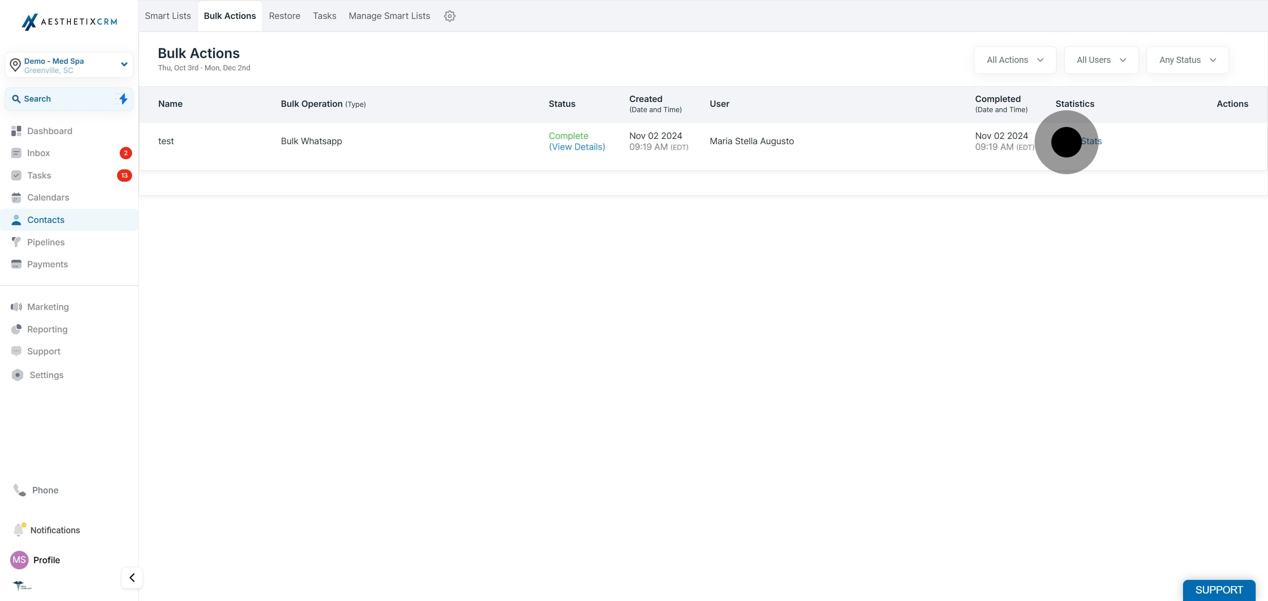Open Calendars from sidebar
The width and height of the screenshot is (1268, 601).
[x=48, y=197]
